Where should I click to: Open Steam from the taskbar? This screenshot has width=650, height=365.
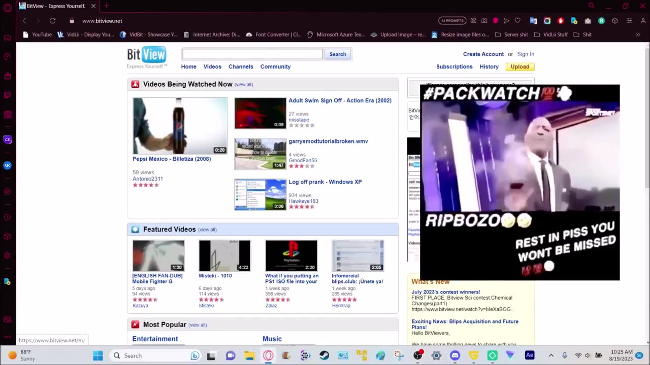pyautogui.click(x=324, y=355)
